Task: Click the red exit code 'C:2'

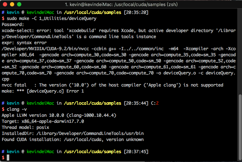Action: pyautogui.click(x=155, y=103)
